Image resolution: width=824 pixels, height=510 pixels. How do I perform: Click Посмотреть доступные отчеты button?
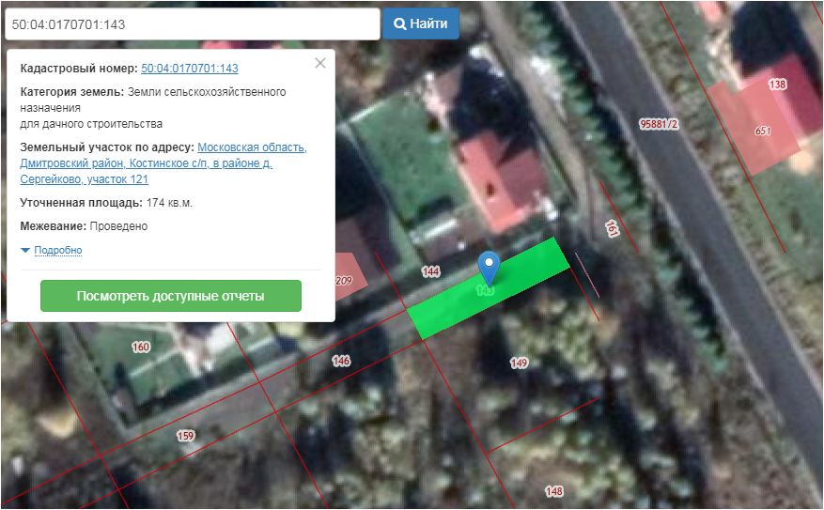click(170, 296)
